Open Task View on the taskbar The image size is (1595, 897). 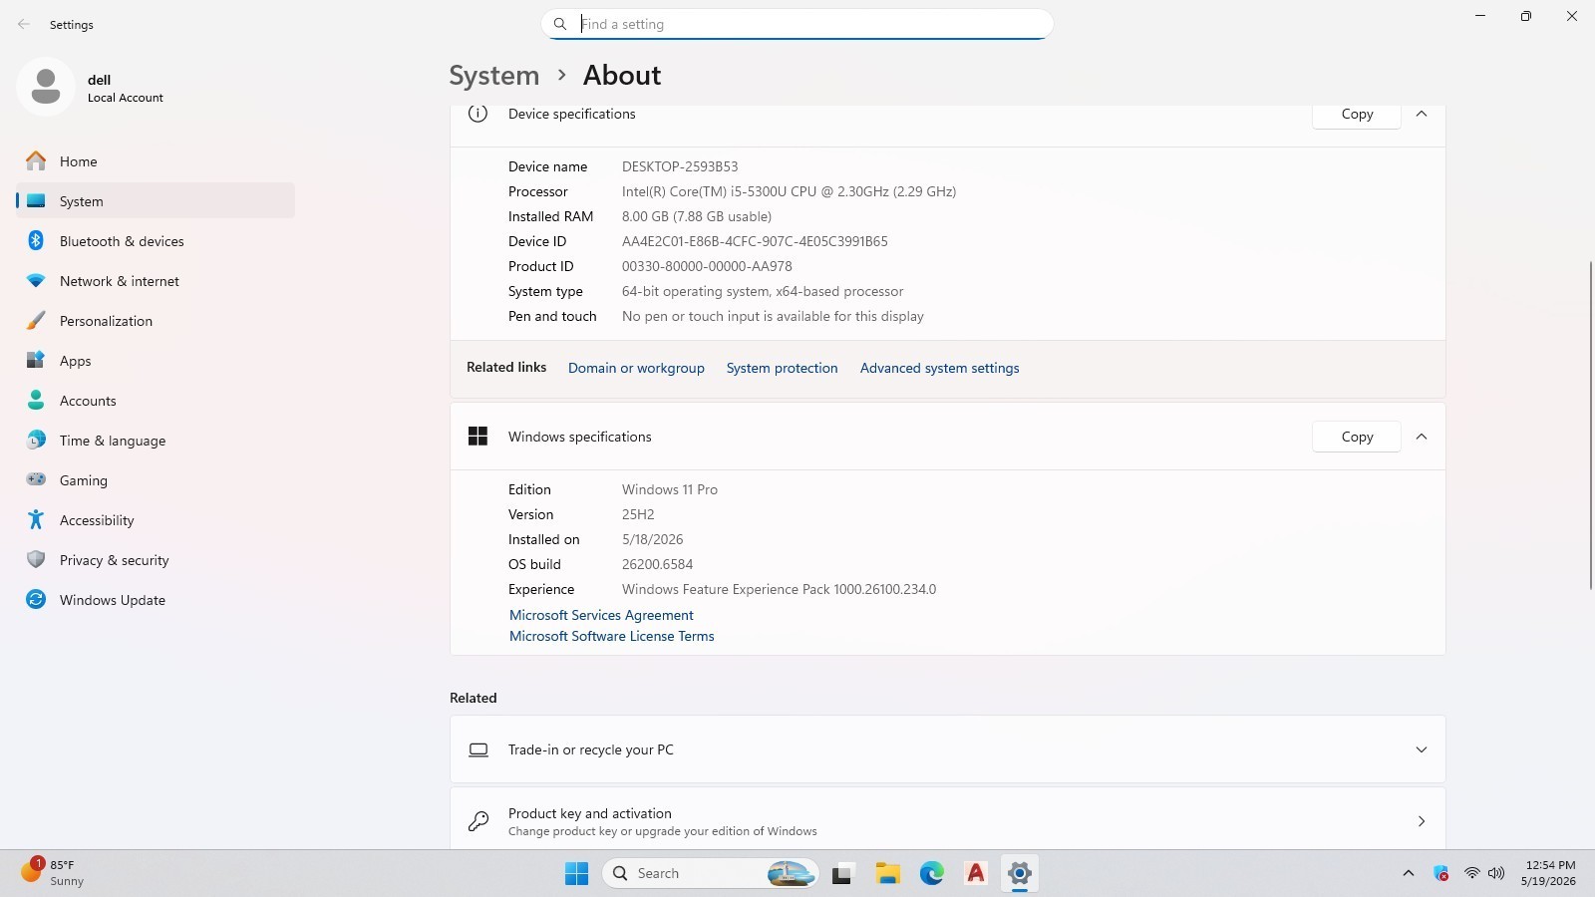843,873
